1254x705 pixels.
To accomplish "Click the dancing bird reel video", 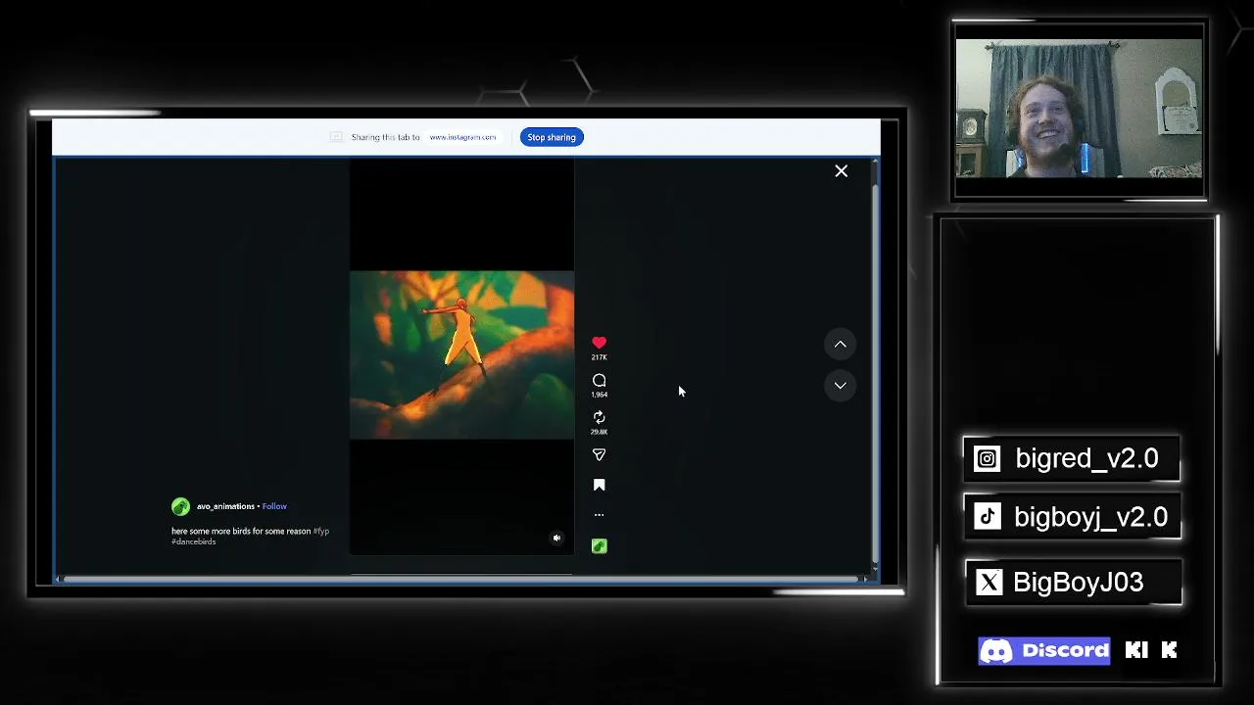I will click(461, 354).
